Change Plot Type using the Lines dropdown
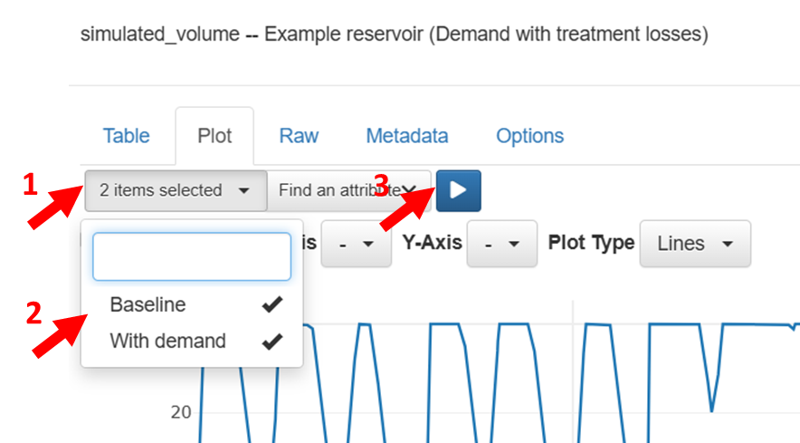 (694, 244)
